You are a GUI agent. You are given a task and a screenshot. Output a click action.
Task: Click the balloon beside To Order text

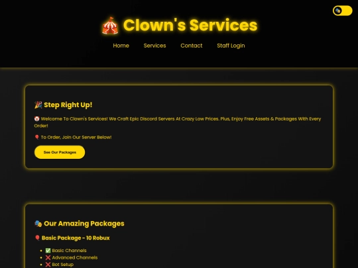(36, 137)
